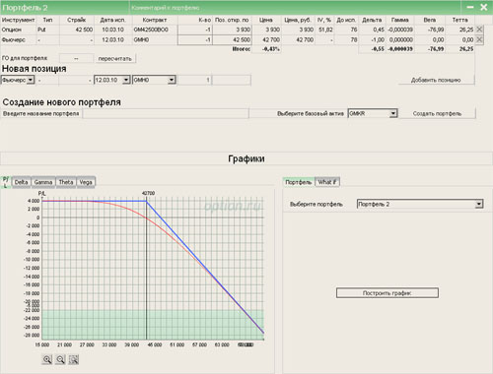Focus the portfolio name input field
The height and width of the screenshot is (374, 493).
point(166,113)
